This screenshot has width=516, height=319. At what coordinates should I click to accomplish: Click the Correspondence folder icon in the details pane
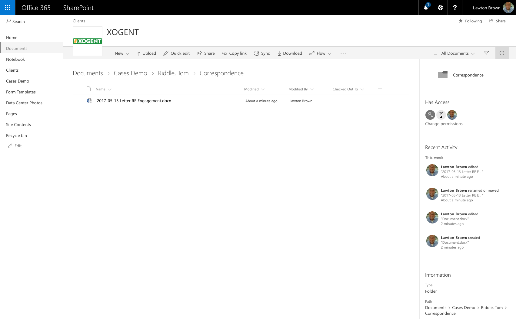[x=443, y=75]
